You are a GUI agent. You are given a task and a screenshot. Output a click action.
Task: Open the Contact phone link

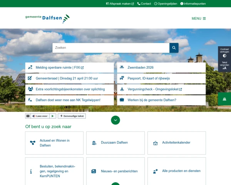pos(144,3)
